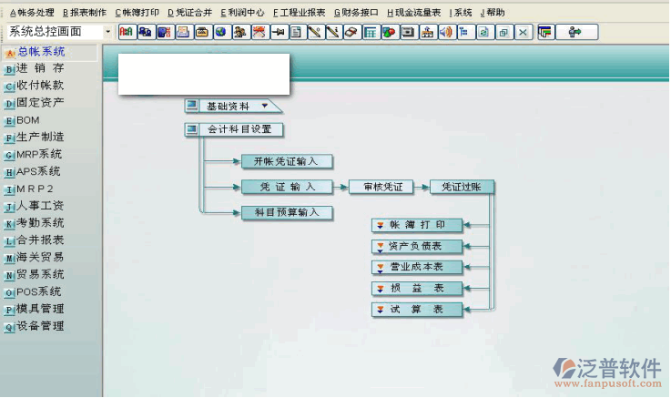The image size is (671, 398).
Task: Click the printer icon in the toolbar
Action: coord(183,32)
